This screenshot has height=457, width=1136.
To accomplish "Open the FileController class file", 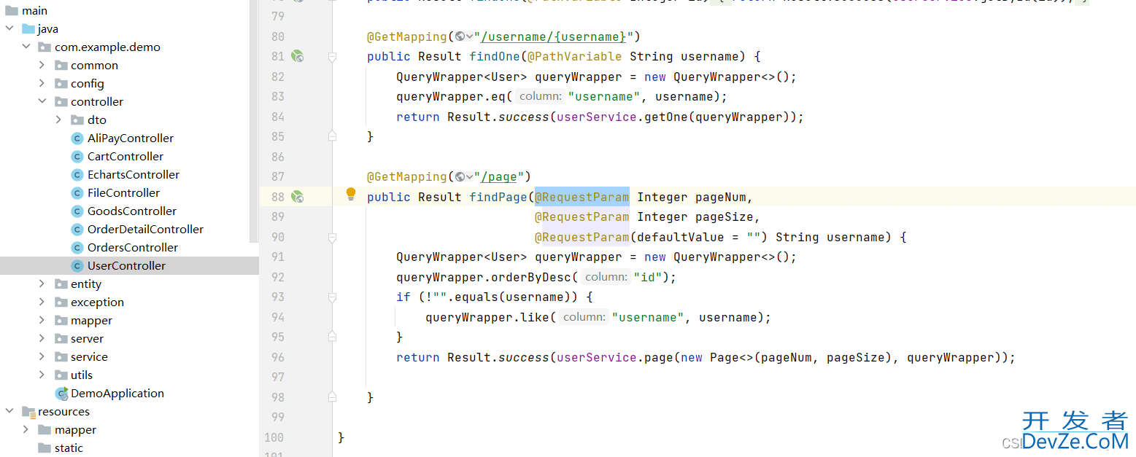I will point(123,192).
